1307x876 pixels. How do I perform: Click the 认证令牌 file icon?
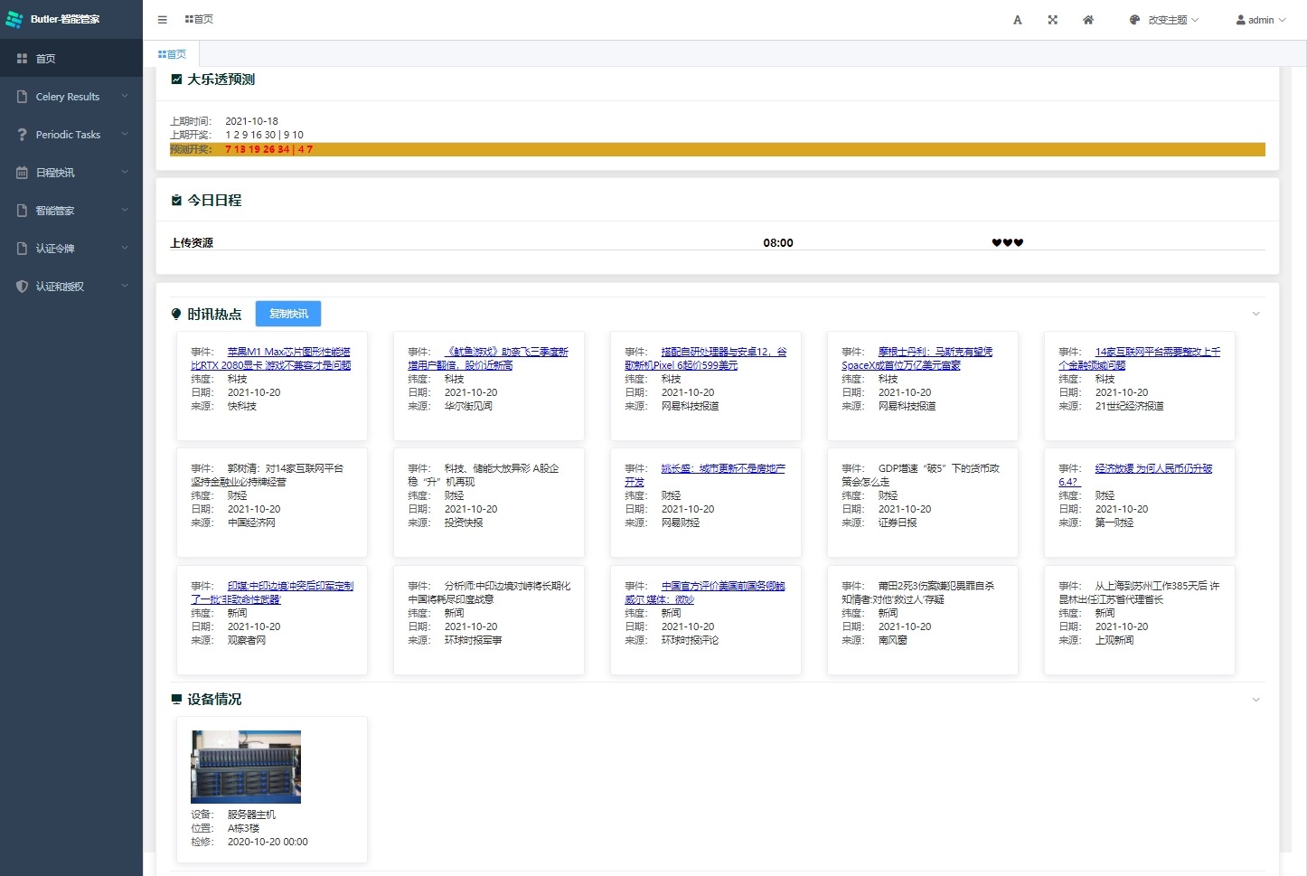click(x=22, y=249)
